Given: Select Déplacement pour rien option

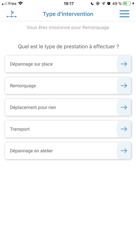Looking at the screenshot, I should pos(68,107).
